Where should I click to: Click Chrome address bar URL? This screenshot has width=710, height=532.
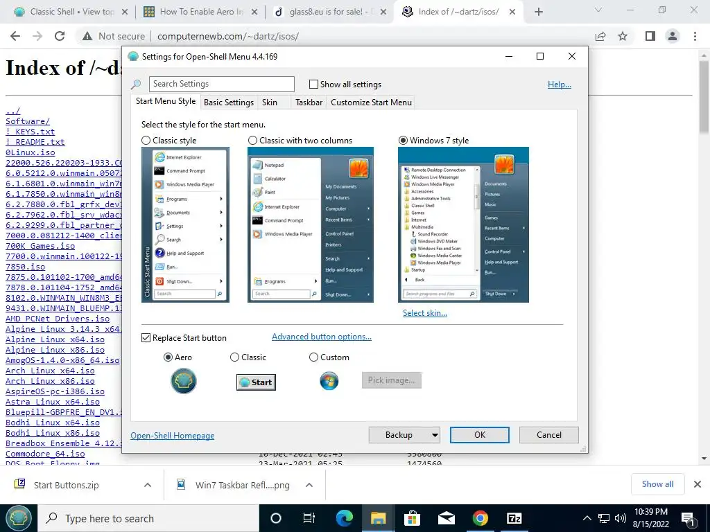227,36
